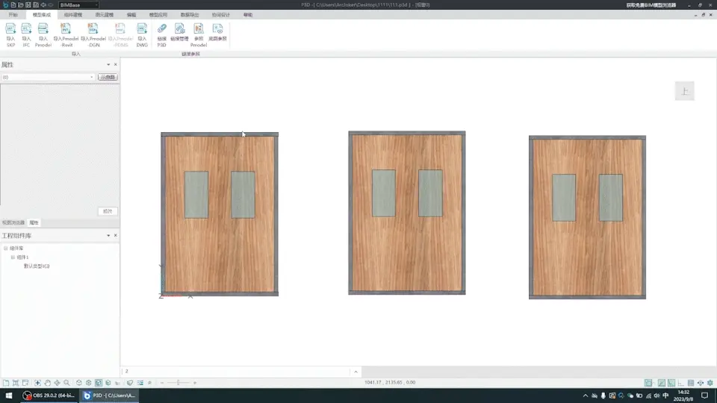Select the middle wooden door model
This screenshot has width=717, height=403.
point(407,213)
